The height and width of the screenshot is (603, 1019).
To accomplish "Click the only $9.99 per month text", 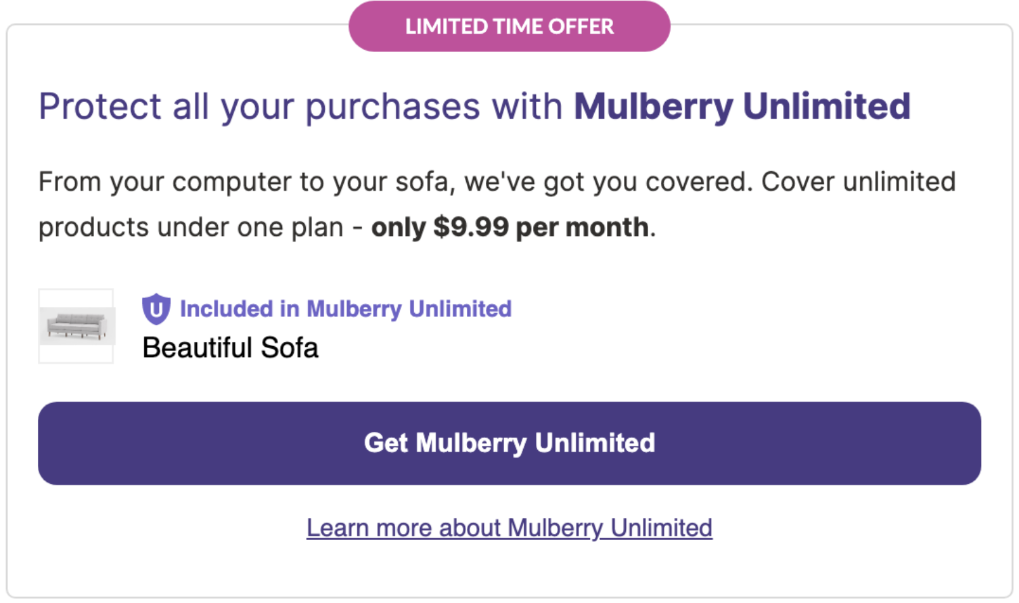I will click(510, 227).
